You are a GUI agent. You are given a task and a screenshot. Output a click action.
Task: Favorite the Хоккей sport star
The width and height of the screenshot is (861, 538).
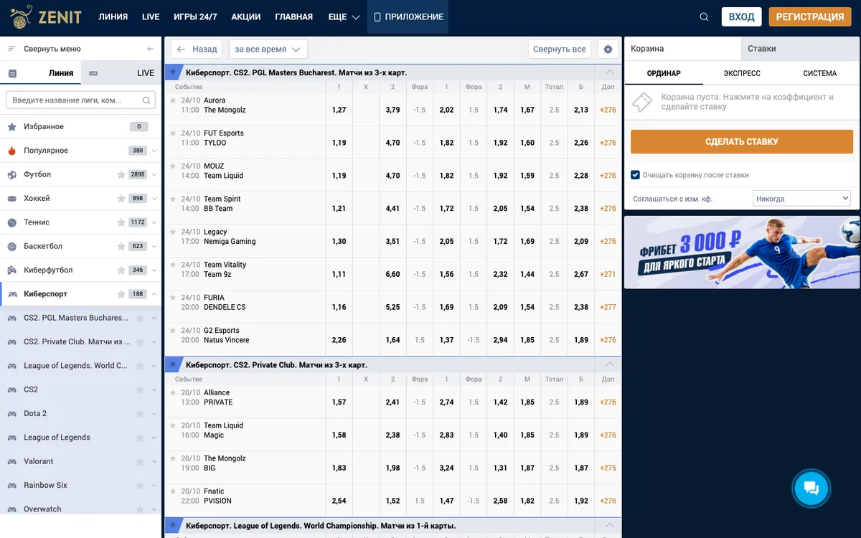click(x=121, y=198)
